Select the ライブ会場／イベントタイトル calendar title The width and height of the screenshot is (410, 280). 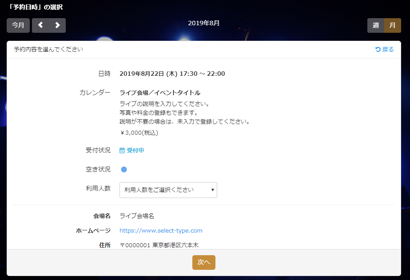(x=160, y=93)
